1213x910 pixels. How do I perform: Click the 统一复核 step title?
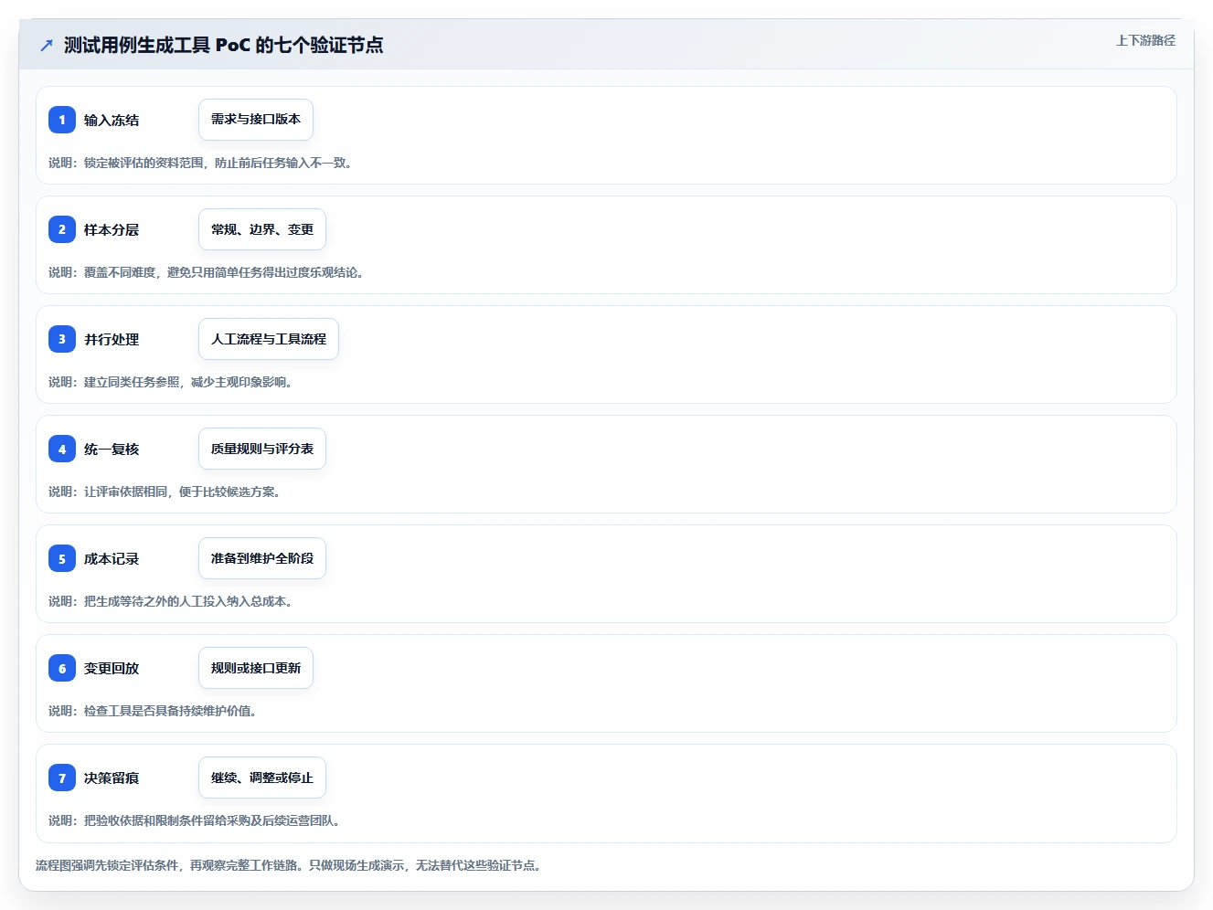click(x=112, y=449)
